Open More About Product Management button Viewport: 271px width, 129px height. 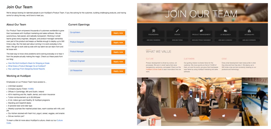pos(201,40)
